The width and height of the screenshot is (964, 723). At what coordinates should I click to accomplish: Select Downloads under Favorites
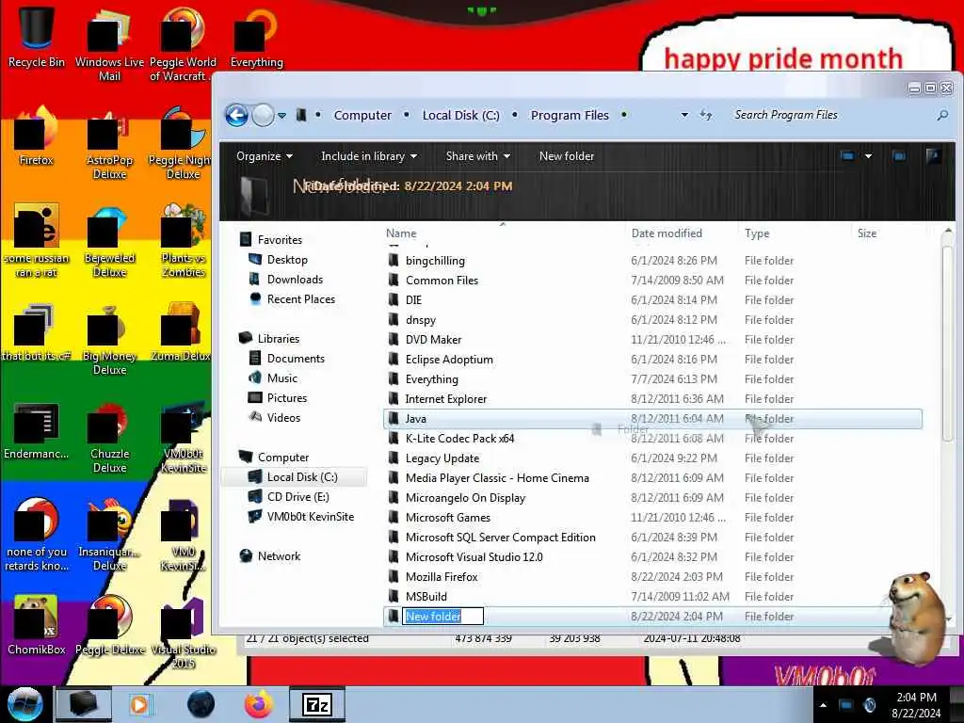(295, 279)
